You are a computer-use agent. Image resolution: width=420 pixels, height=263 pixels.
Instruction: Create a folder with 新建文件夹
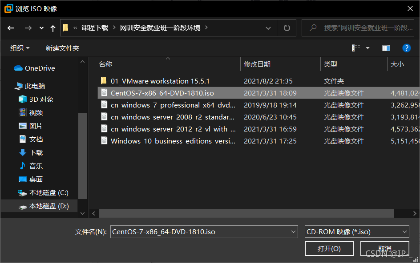pyautogui.click(x=62, y=48)
